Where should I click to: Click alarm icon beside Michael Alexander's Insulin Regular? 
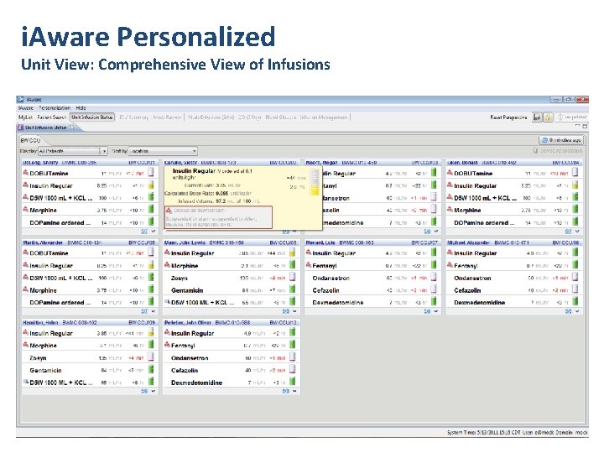pyautogui.click(x=450, y=253)
